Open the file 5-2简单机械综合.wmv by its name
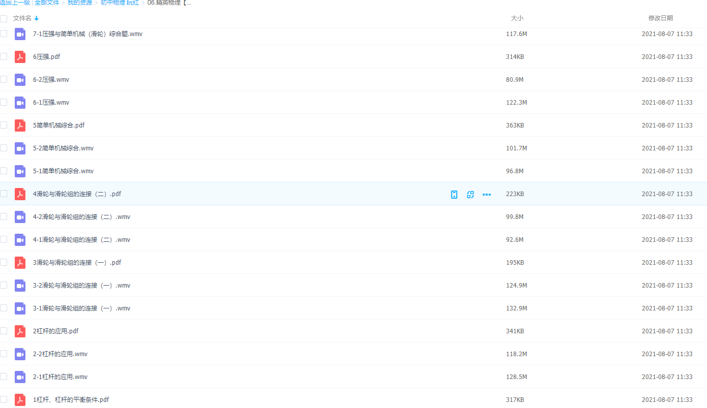The image size is (707, 408). pos(63,148)
